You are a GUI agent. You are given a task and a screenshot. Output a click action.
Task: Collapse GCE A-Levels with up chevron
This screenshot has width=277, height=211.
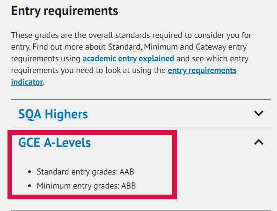pyautogui.click(x=259, y=142)
